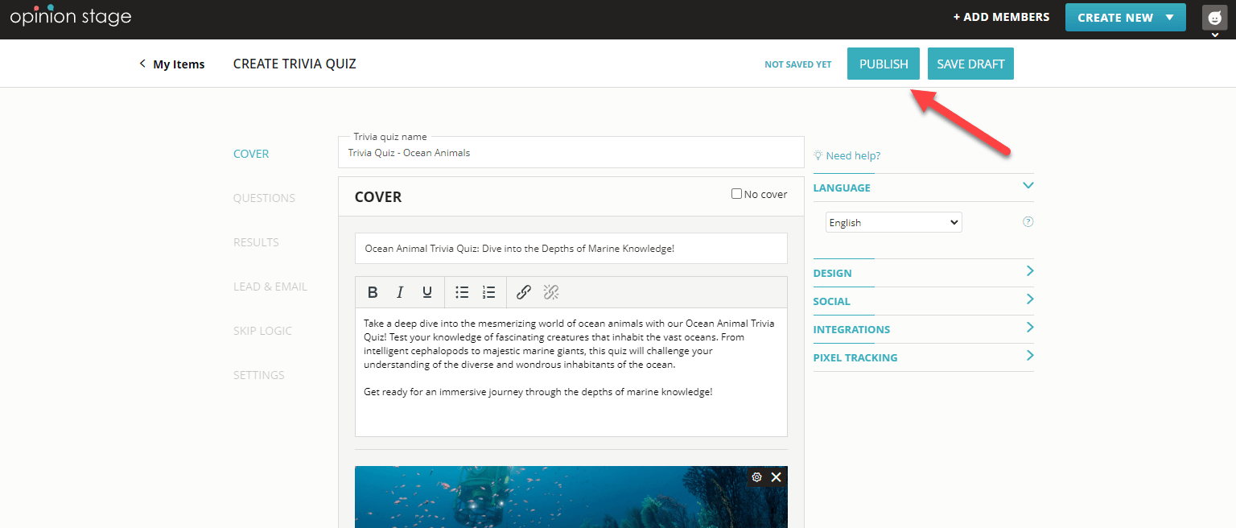
Task: Apply underline formatting in the text editor
Action: point(427,292)
